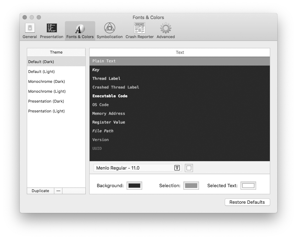The height and width of the screenshot is (239, 297).
Task: Click the Text column header
Action: click(180, 53)
